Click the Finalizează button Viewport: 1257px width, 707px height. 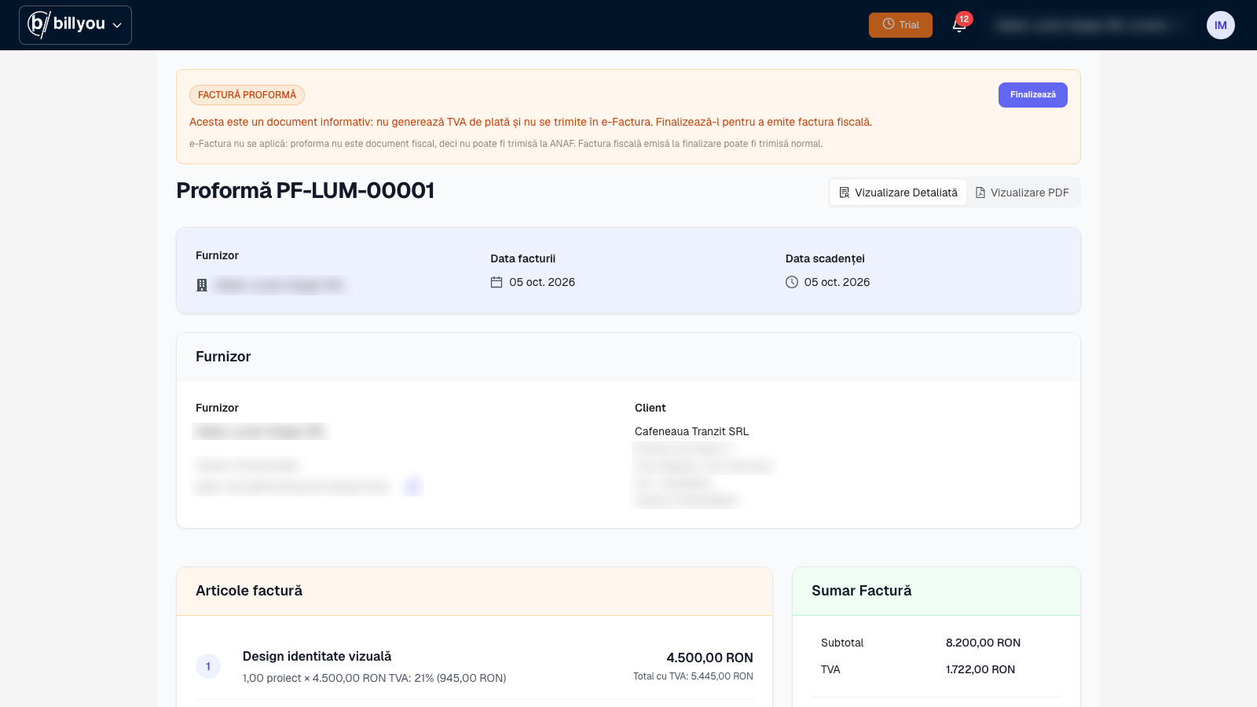point(1032,95)
